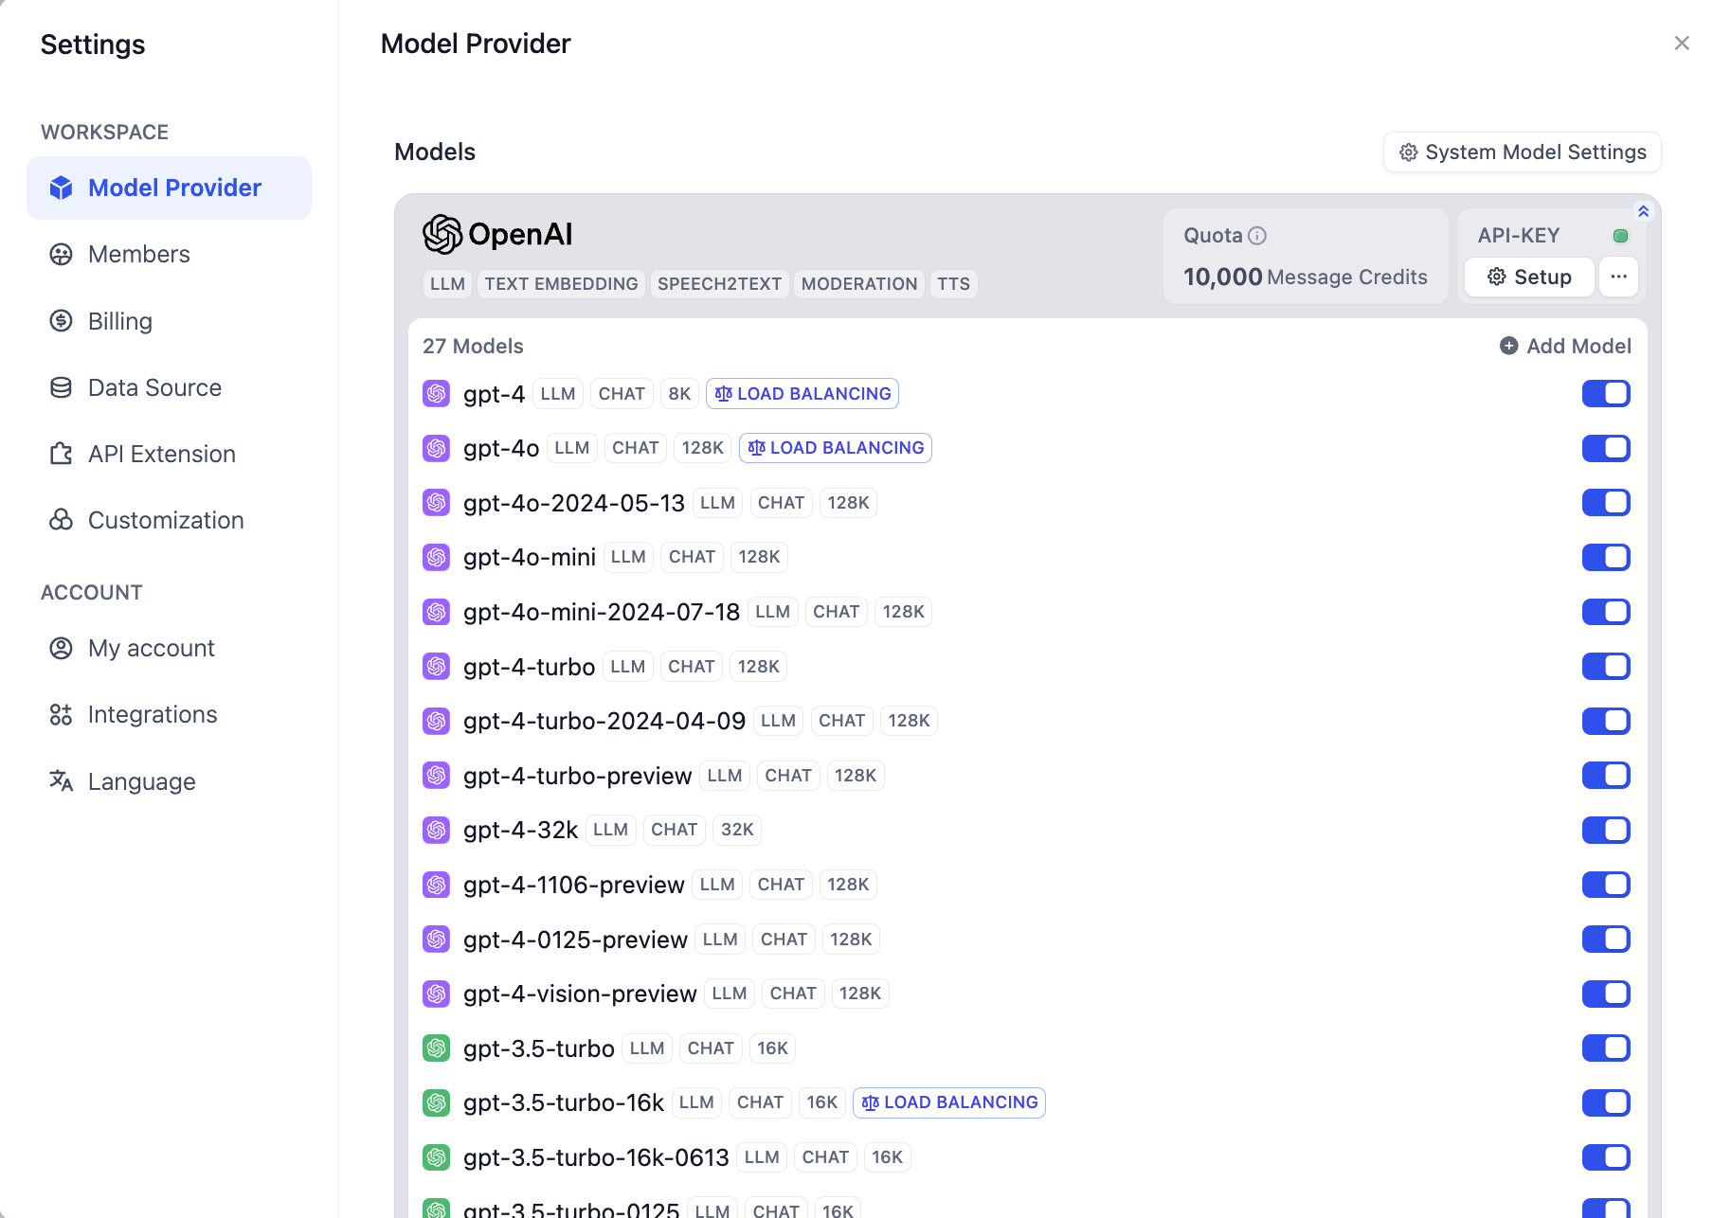Click the gpt-4 model icon
This screenshot has height=1218, width=1713.
point(436,394)
